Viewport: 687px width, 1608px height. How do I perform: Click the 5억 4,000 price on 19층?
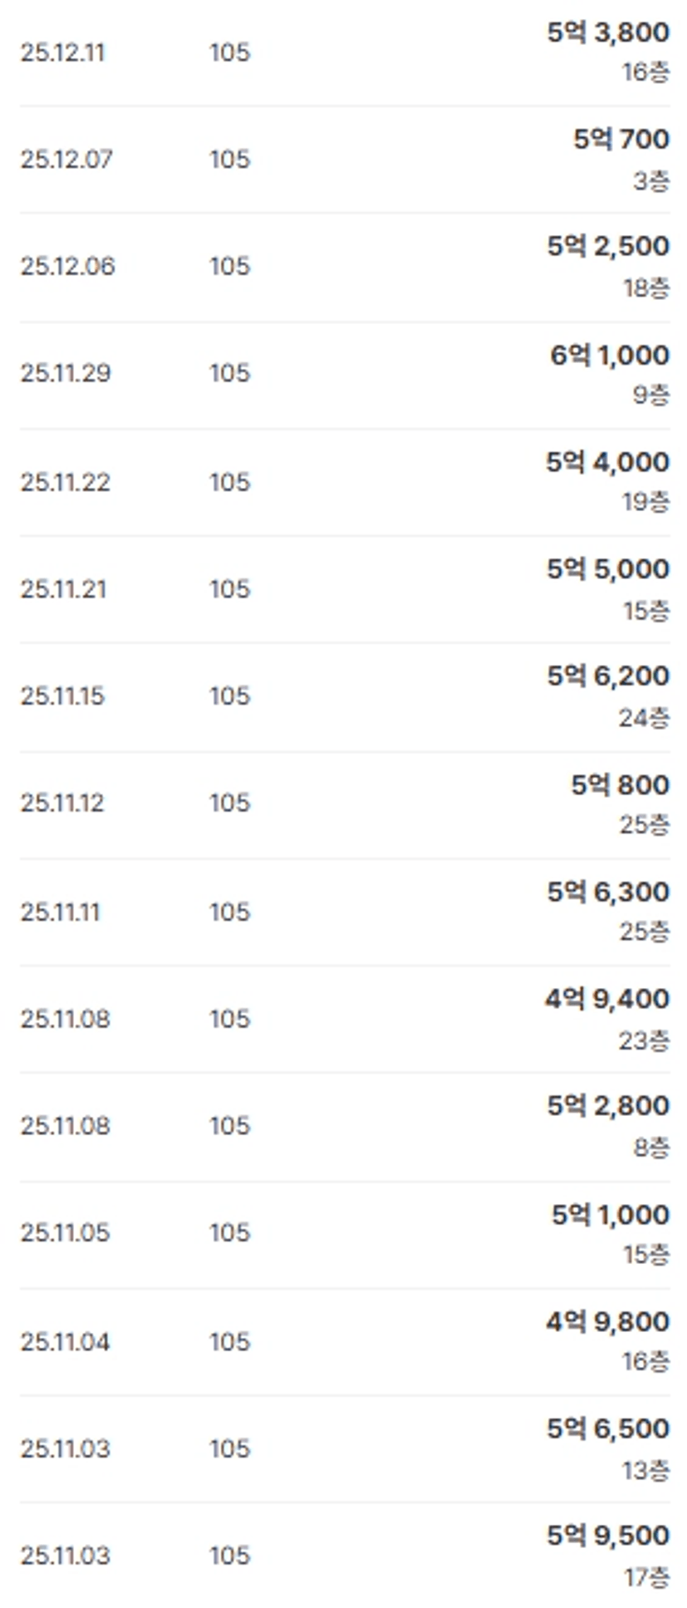point(607,462)
